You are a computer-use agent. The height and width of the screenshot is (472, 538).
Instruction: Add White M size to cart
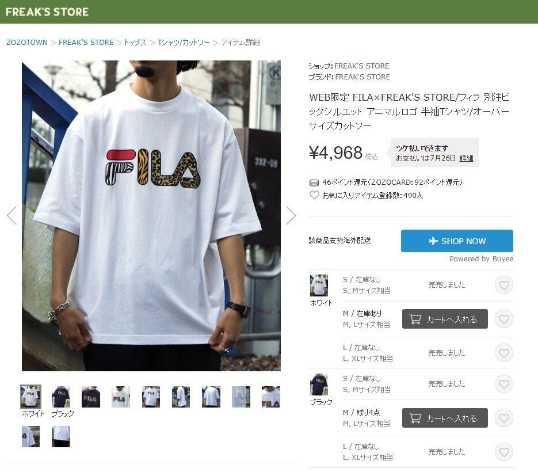(445, 319)
